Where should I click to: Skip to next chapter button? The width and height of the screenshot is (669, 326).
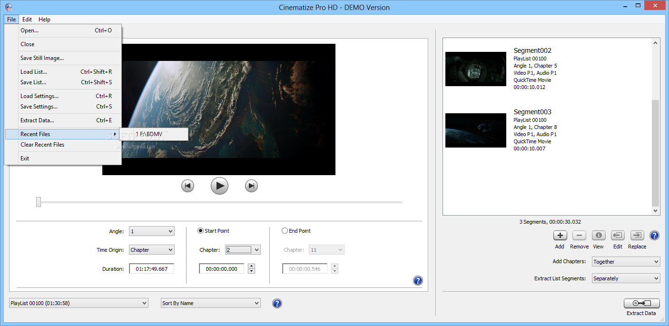click(x=251, y=186)
